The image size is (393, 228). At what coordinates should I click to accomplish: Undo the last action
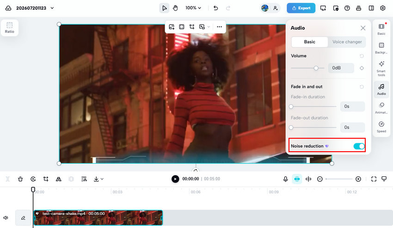pos(215,8)
